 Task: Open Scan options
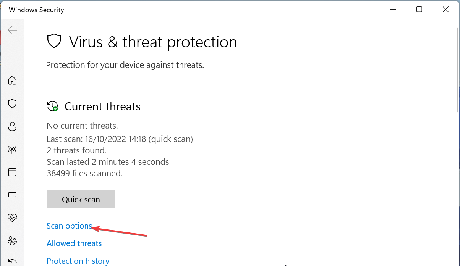click(x=69, y=226)
